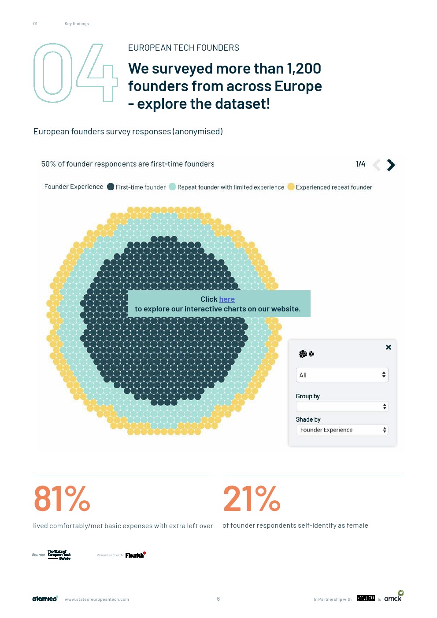Click the Flourish logo

[135, 555]
